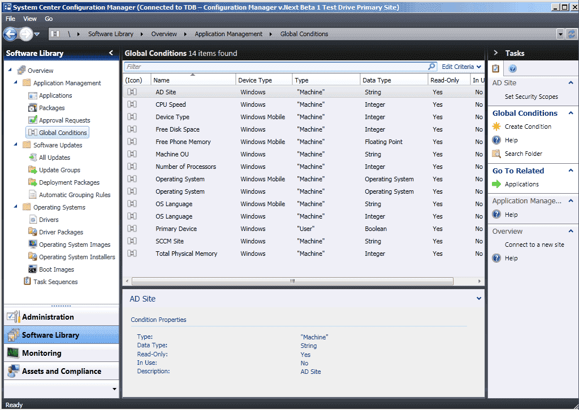Navigate back with the back arrow
The image size is (579, 410).
10,33
